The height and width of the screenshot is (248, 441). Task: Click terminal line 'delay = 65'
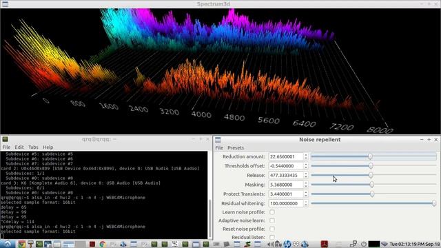click(x=14, y=207)
